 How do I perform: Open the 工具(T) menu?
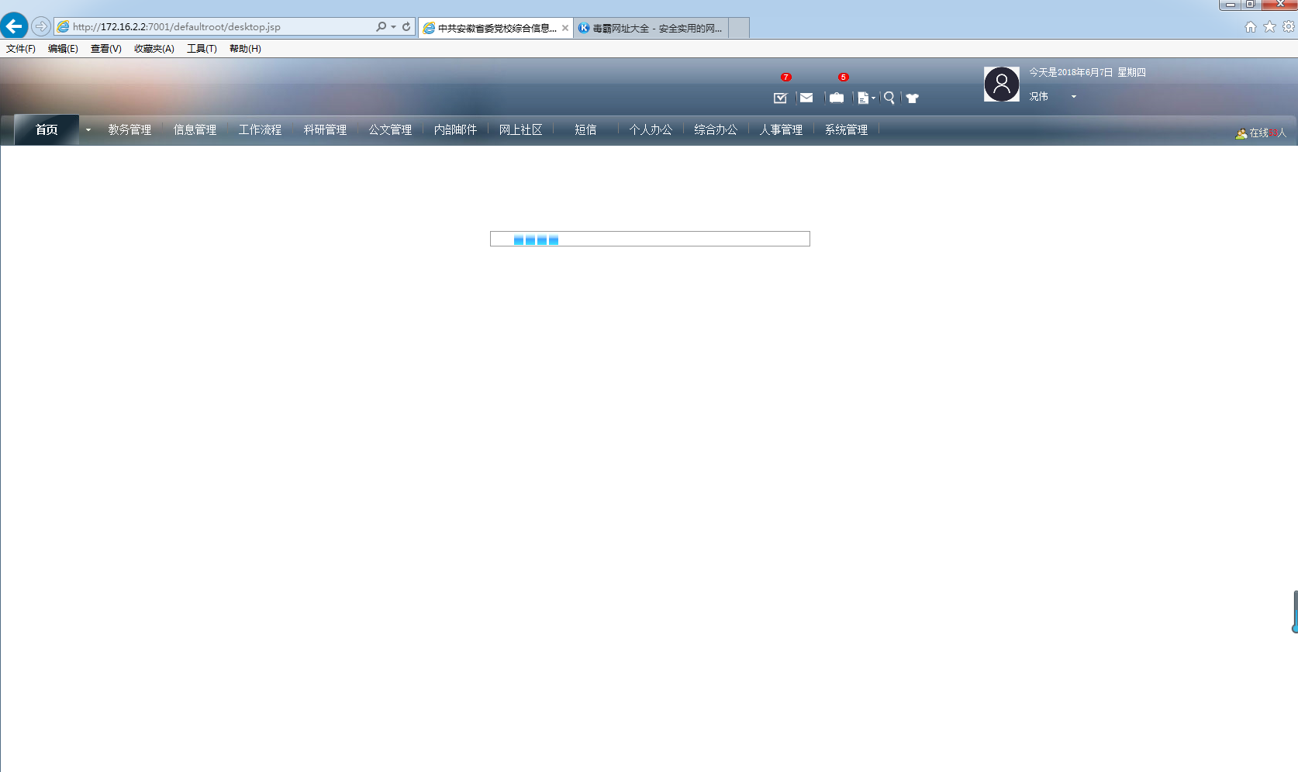pyautogui.click(x=202, y=49)
